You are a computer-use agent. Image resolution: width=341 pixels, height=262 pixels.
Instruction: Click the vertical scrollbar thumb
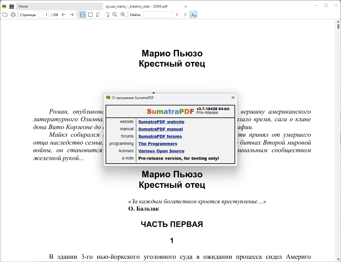(338, 26)
